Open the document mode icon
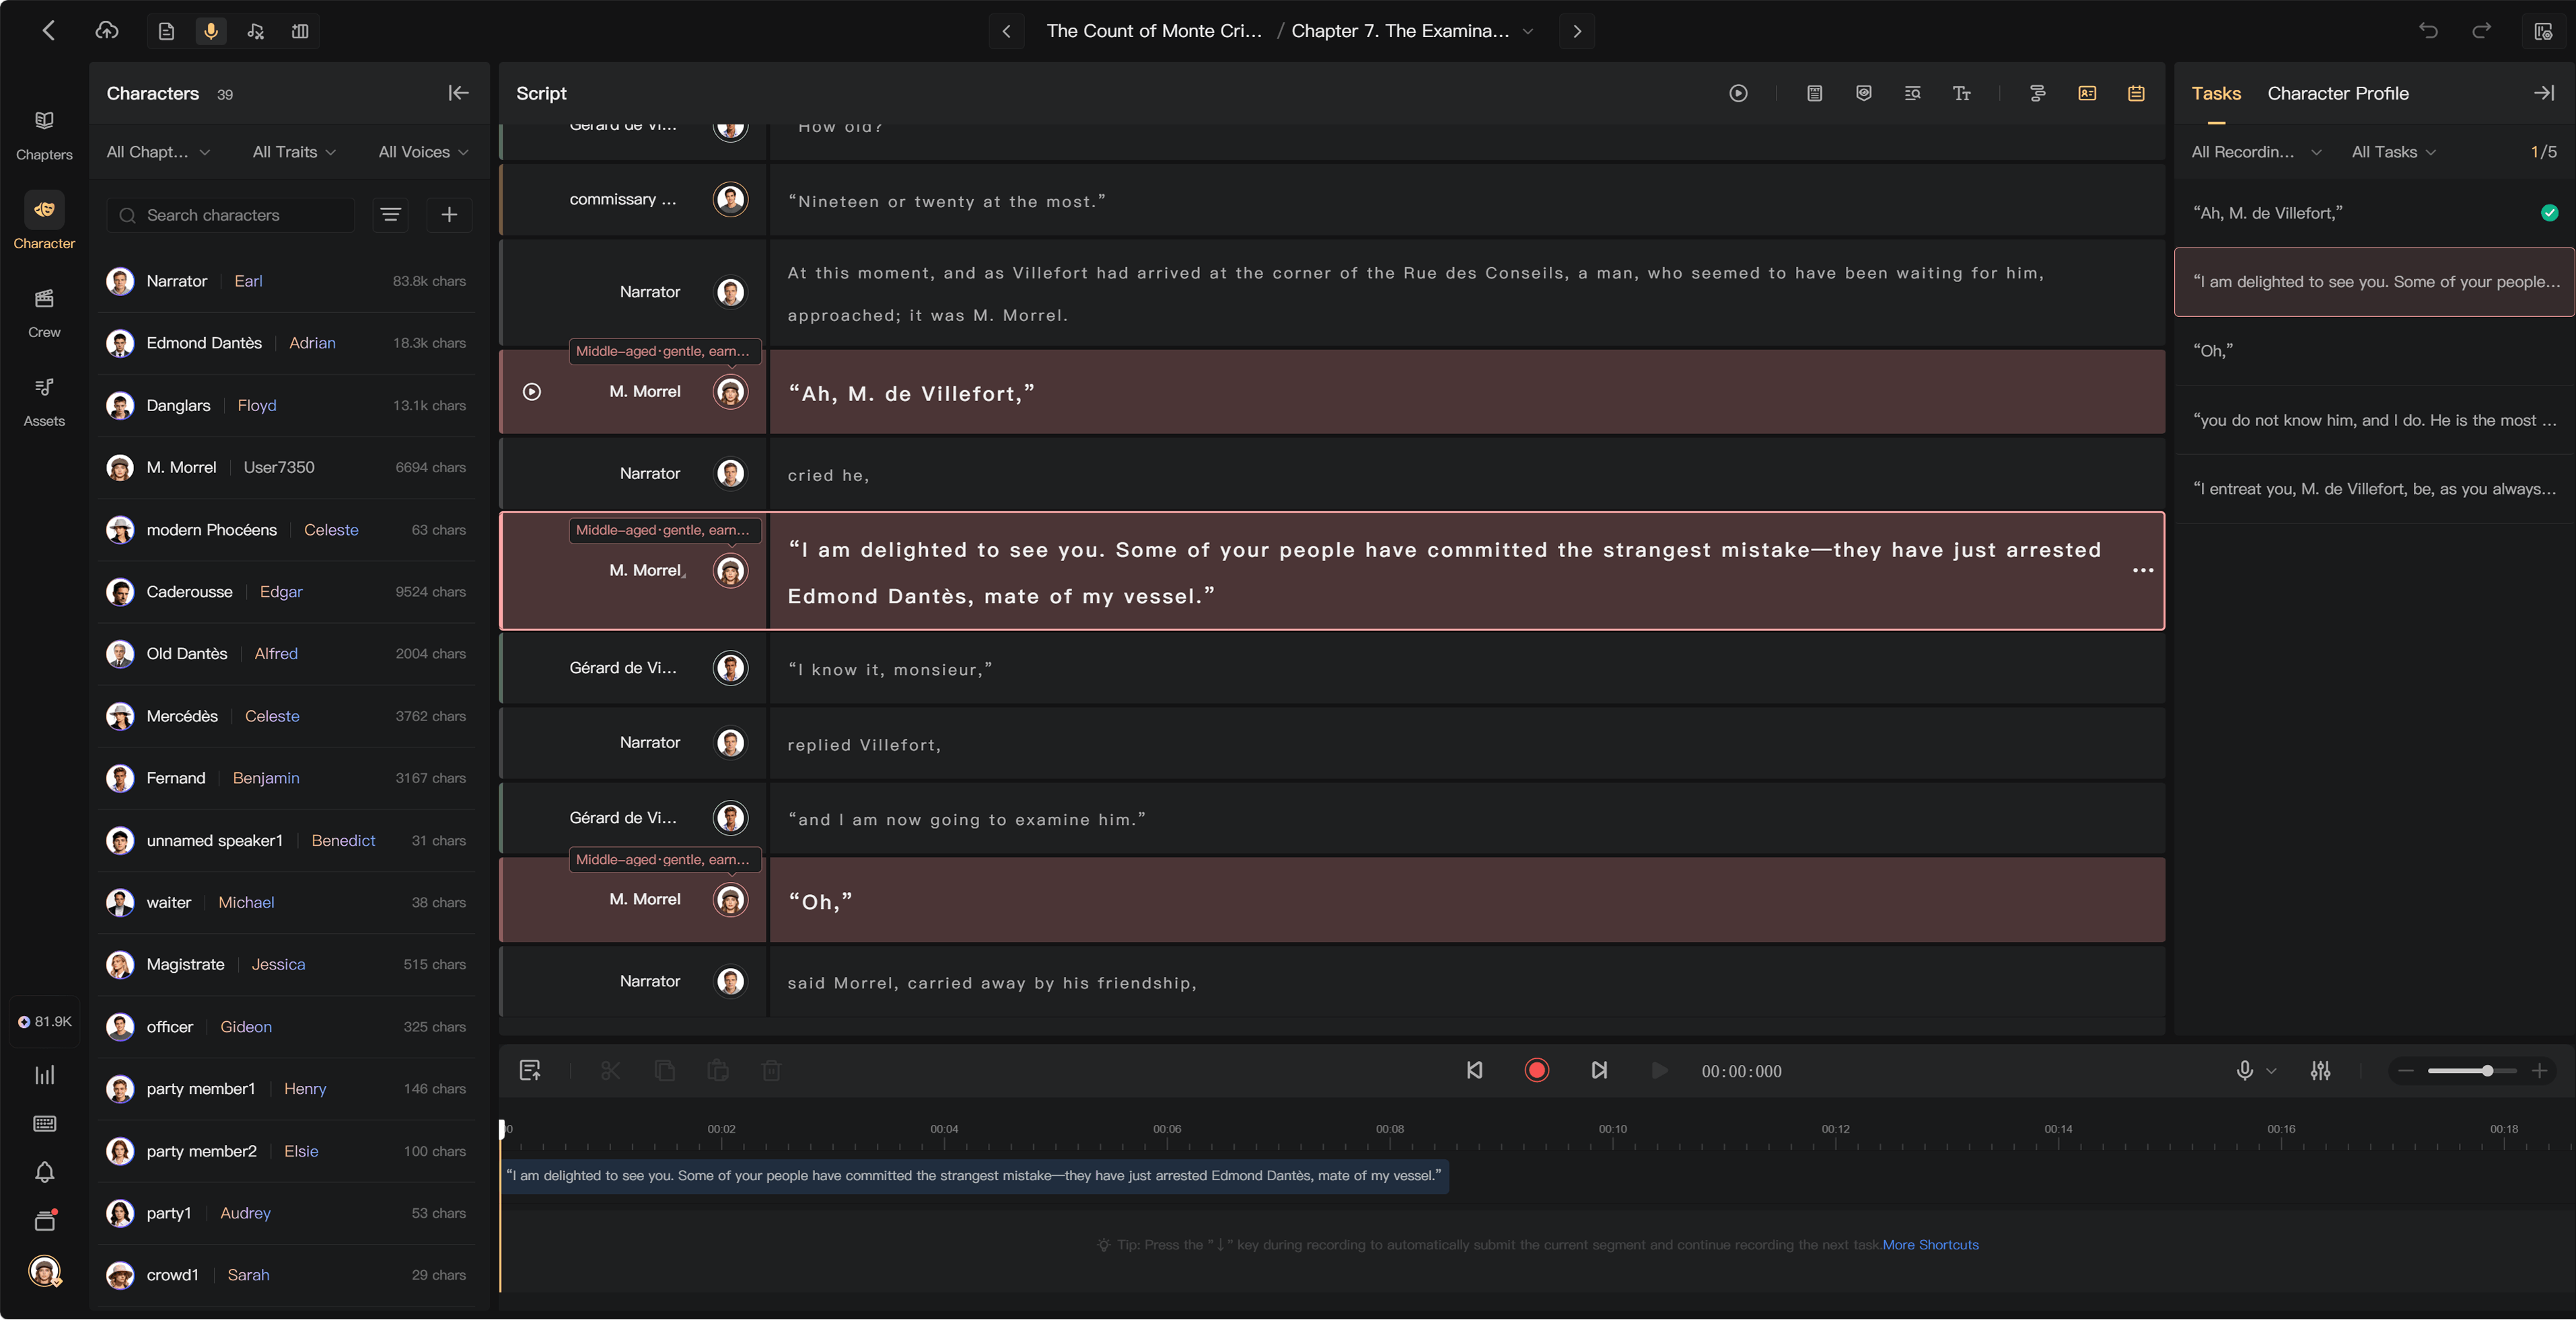 click(167, 31)
